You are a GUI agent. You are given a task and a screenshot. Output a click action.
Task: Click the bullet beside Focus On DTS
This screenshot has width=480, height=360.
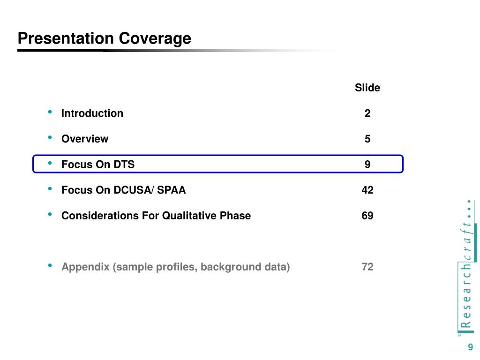point(50,164)
